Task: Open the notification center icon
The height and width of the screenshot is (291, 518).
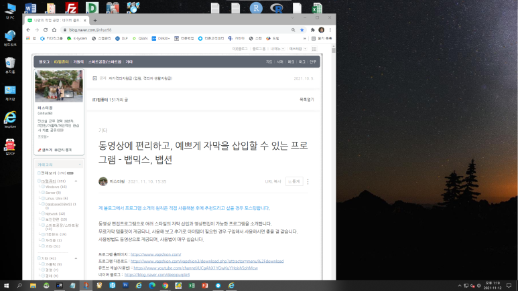Action: click(x=509, y=286)
